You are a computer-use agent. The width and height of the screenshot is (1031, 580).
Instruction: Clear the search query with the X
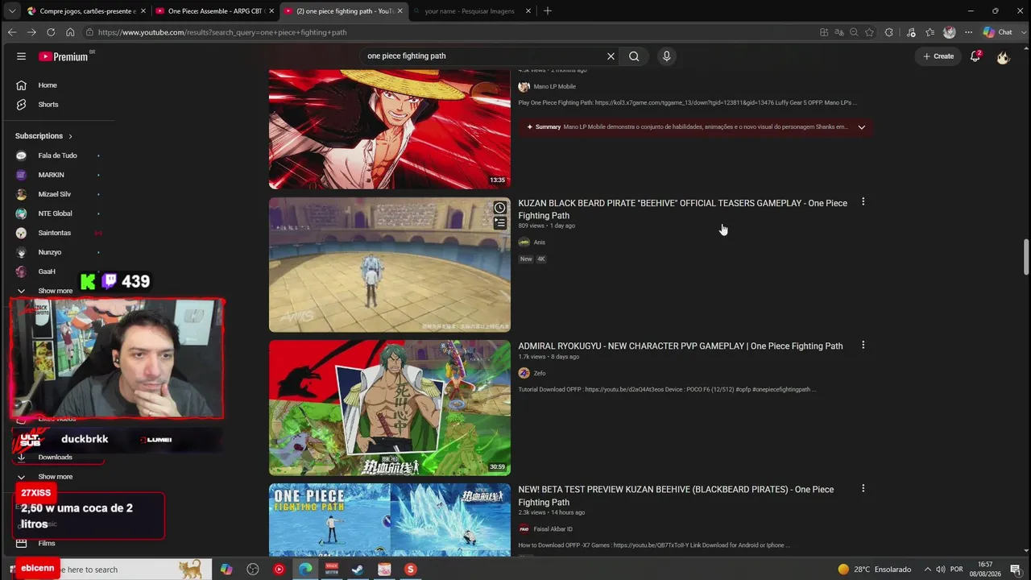click(611, 56)
